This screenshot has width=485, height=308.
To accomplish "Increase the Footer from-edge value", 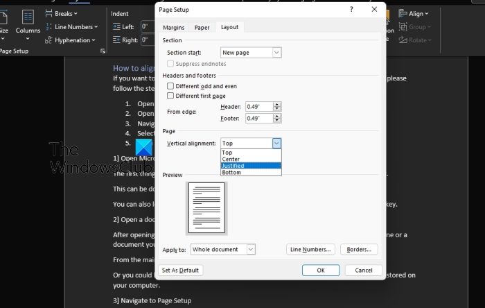I will coord(277,116).
